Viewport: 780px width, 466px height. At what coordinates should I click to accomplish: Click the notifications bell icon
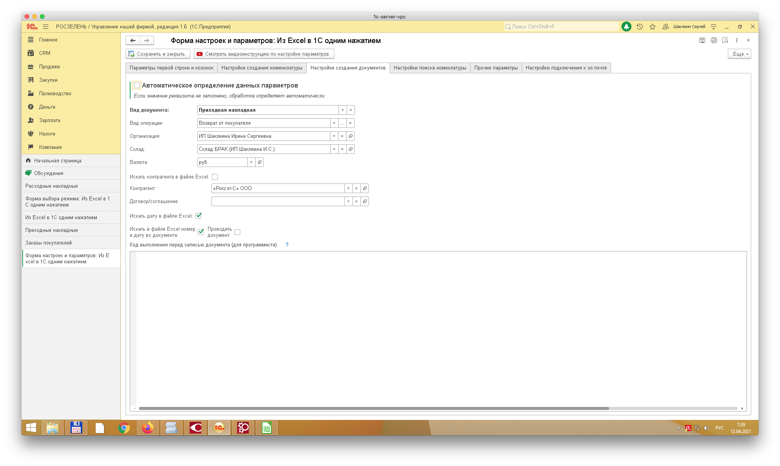626,26
